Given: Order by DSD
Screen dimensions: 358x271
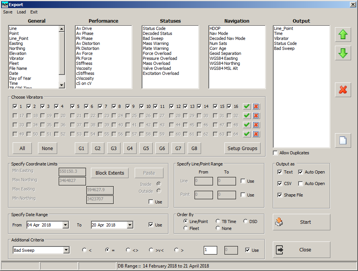Looking at the screenshot, I should tap(246, 221).
